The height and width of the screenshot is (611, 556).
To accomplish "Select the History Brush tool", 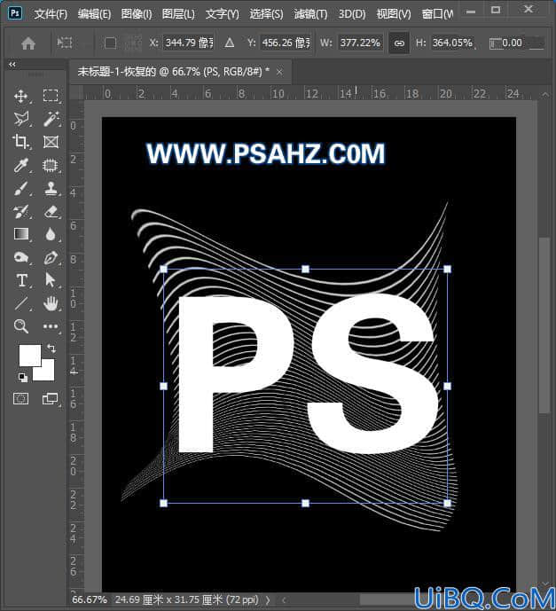I will [21, 212].
